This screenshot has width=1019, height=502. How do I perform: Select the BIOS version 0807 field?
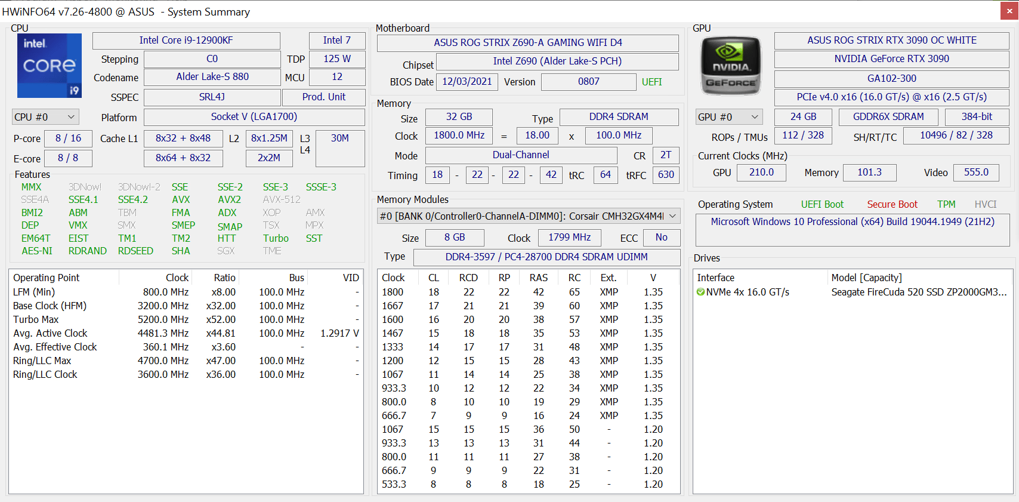589,82
